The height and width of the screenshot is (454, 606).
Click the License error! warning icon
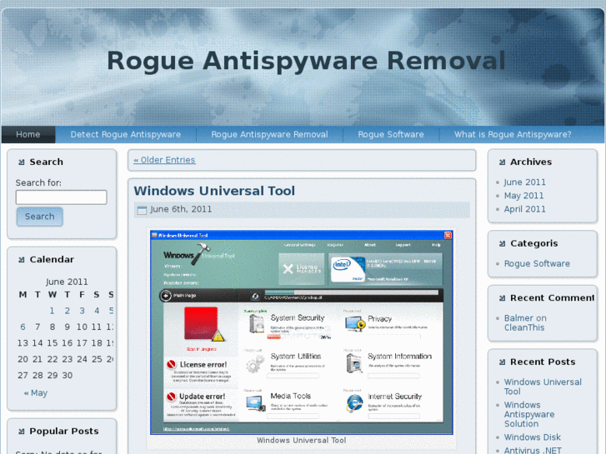click(171, 364)
